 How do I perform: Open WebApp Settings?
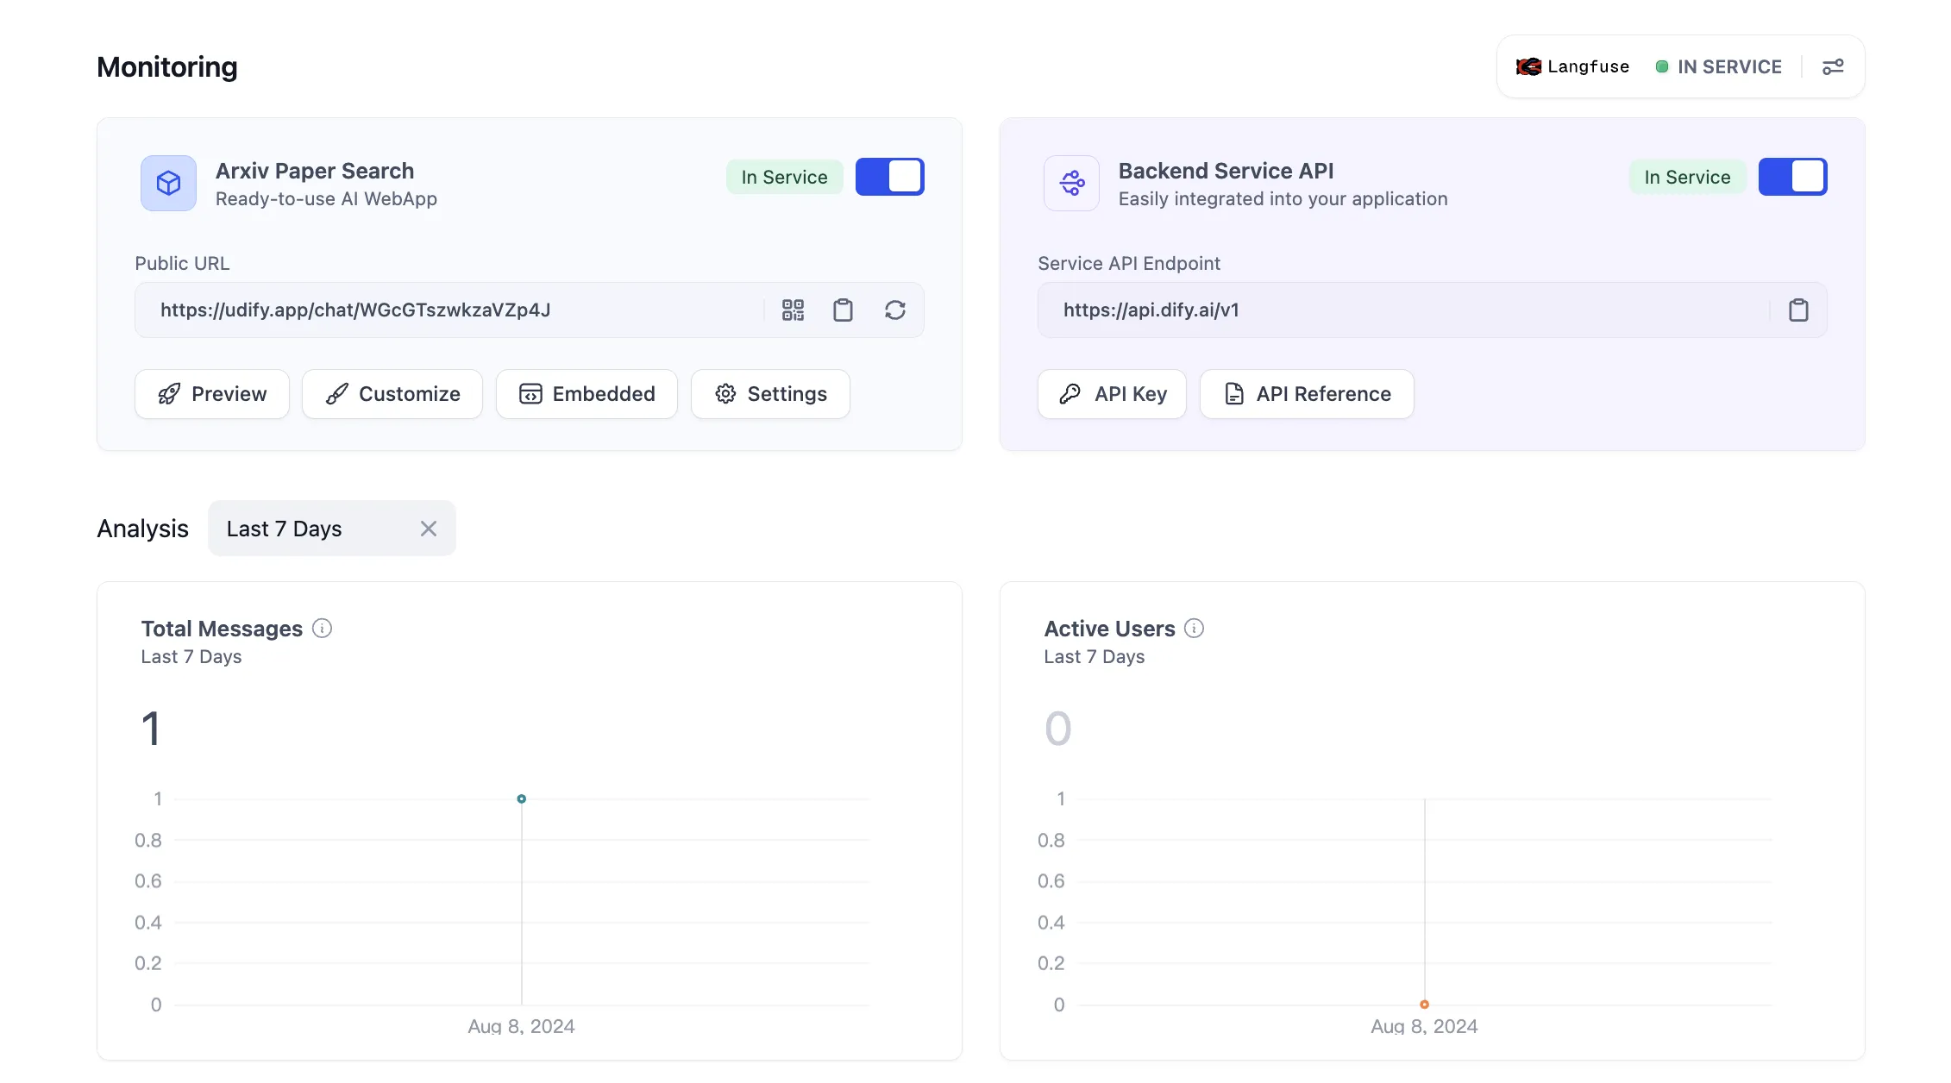coord(770,394)
